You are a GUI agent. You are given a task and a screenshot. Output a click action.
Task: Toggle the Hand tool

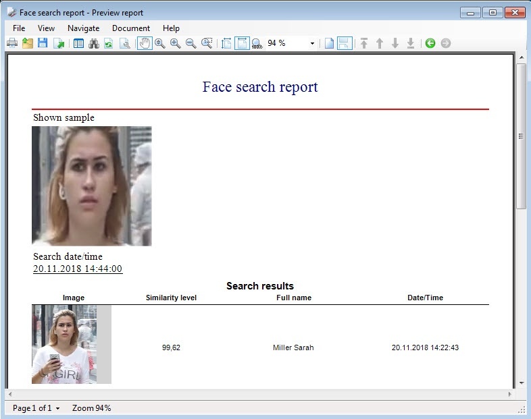tap(145, 43)
